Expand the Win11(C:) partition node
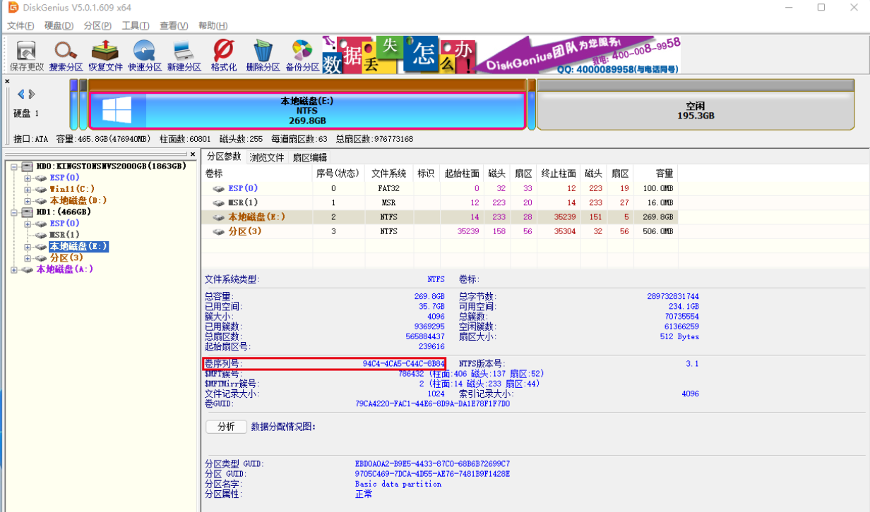The image size is (870, 512). (x=28, y=189)
